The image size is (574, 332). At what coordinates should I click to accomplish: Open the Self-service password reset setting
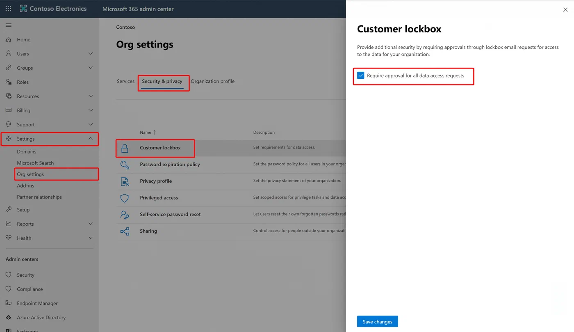coord(170,215)
